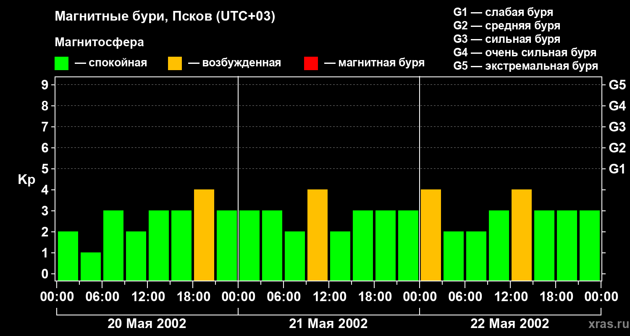630x336 pixels.
Task: Click the green 06:00–09:00 bar on 21 Мая
Action: tap(295, 256)
